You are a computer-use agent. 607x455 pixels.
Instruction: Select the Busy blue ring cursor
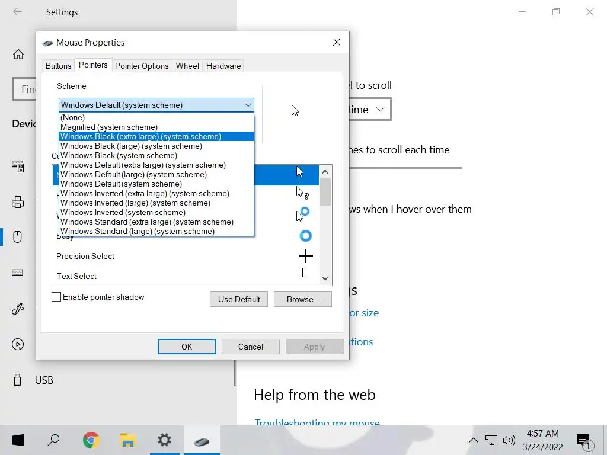click(306, 236)
